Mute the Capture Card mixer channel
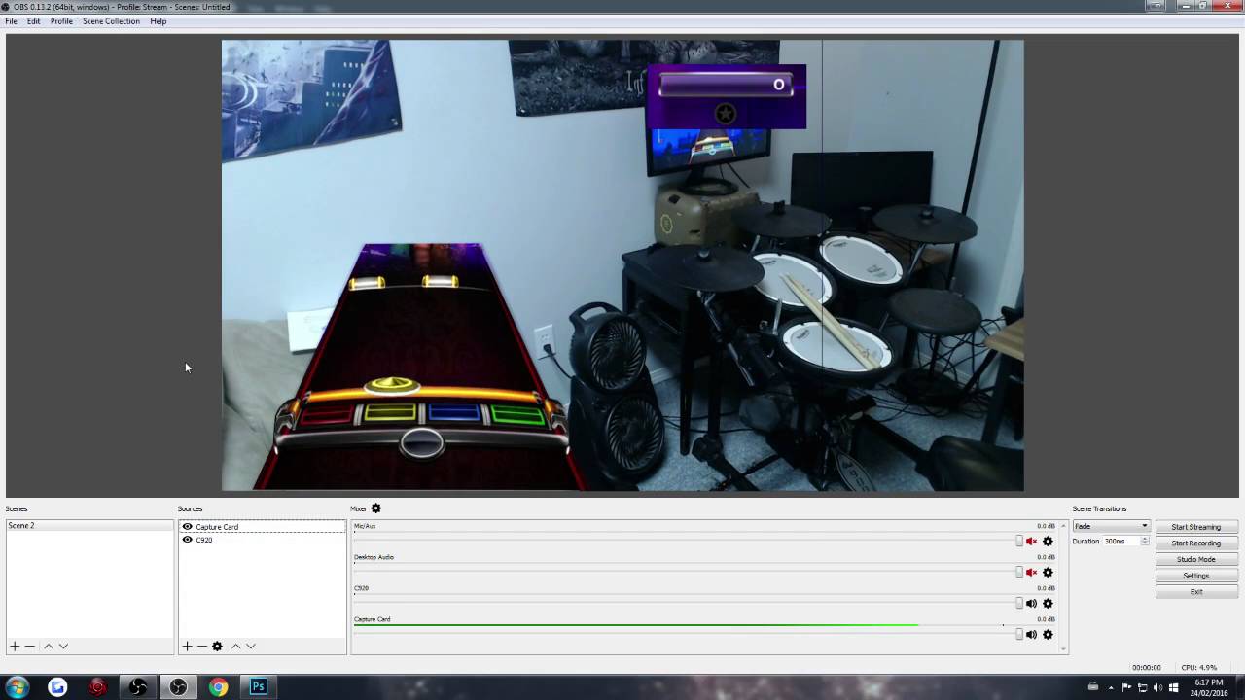 coord(1031,635)
